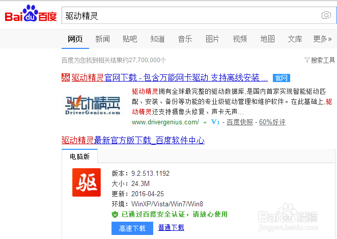
Task: Open camera image search icon
Action: pos(326,15)
